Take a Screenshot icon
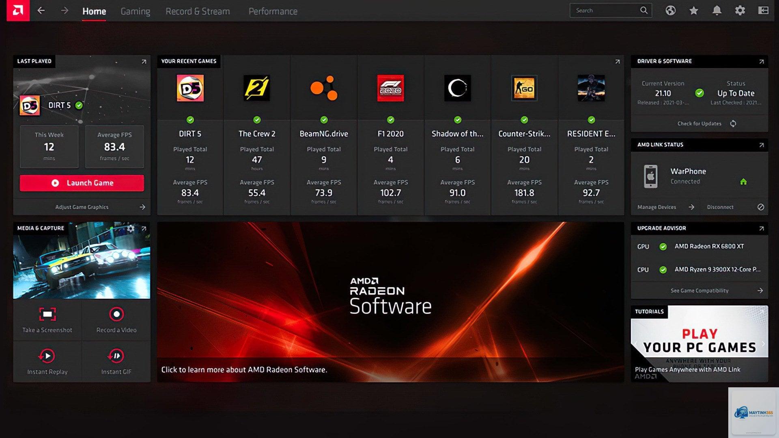 [x=47, y=314]
